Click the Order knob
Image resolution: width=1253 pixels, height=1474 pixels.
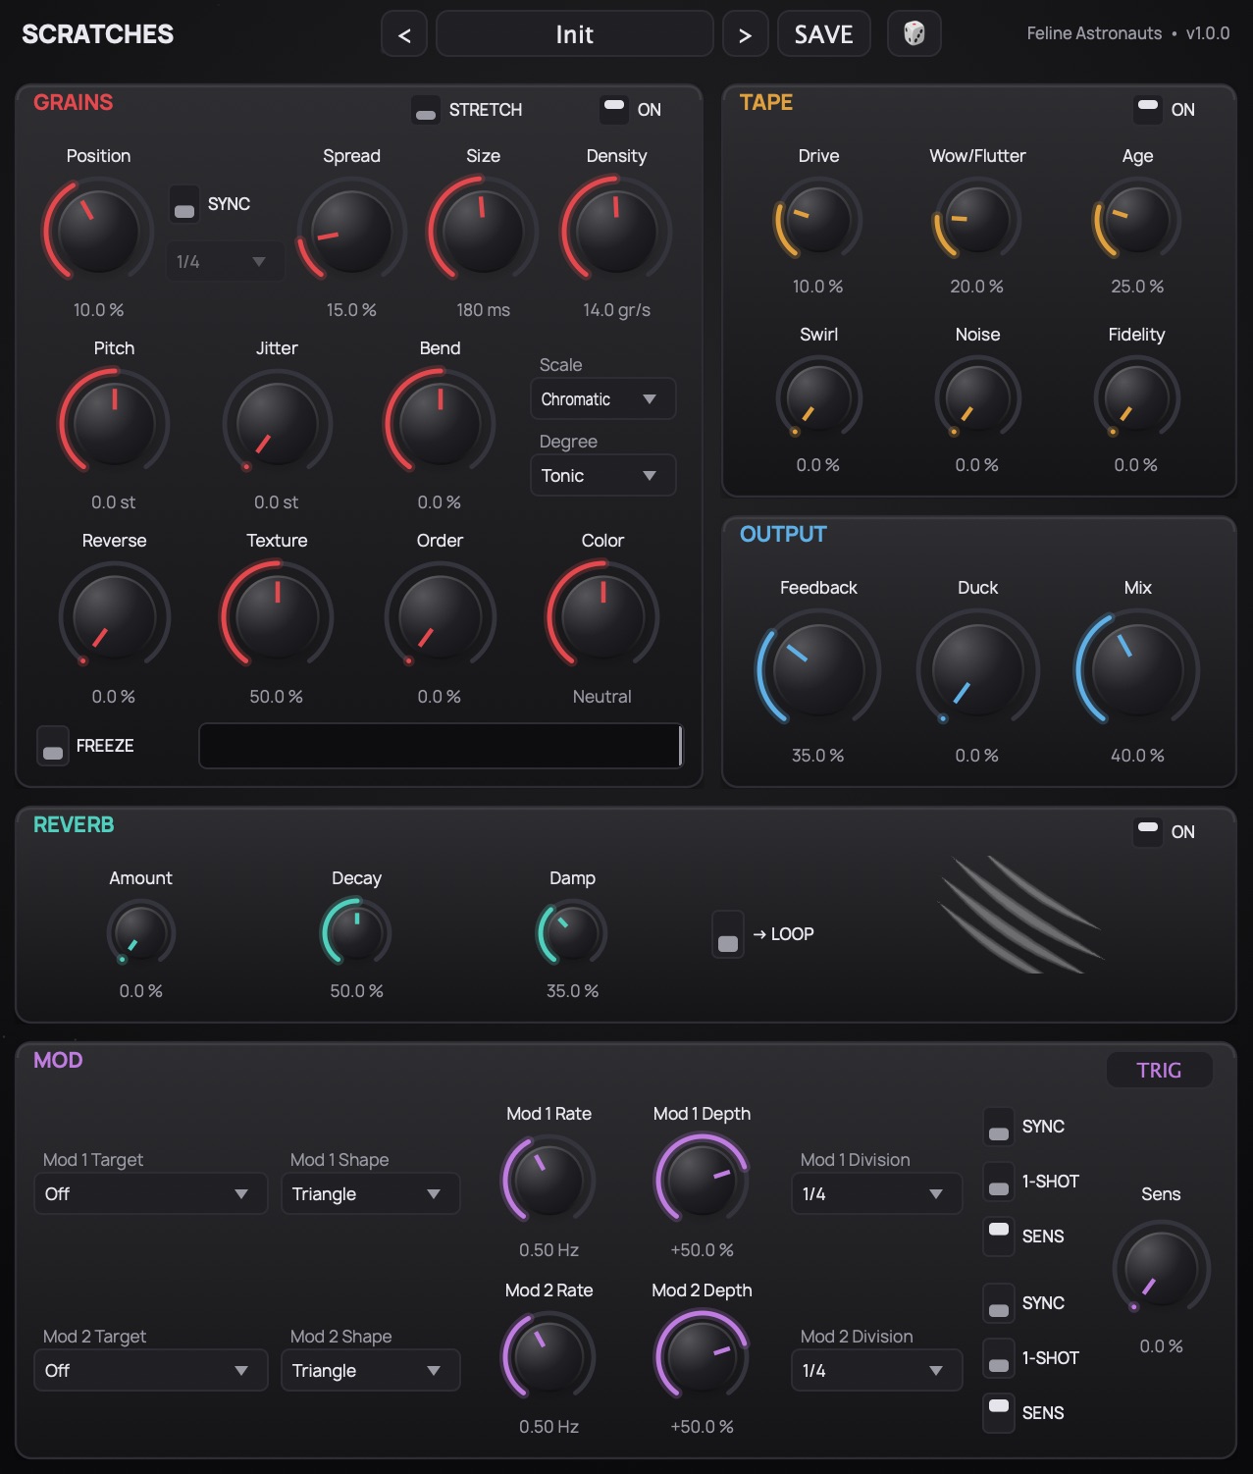pyautogui.click(x=440, y=616)
